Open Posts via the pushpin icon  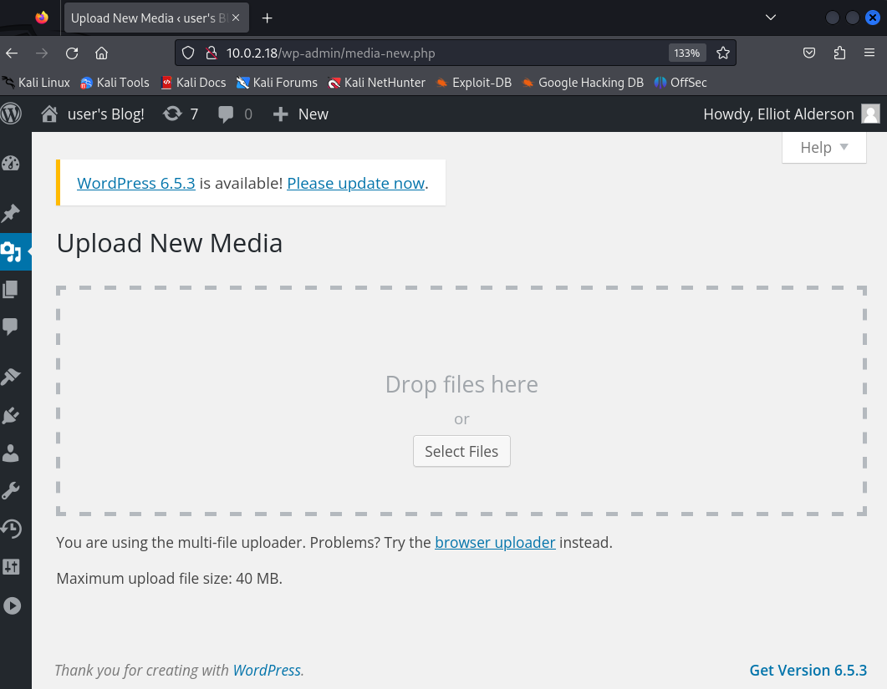(11, 213)
